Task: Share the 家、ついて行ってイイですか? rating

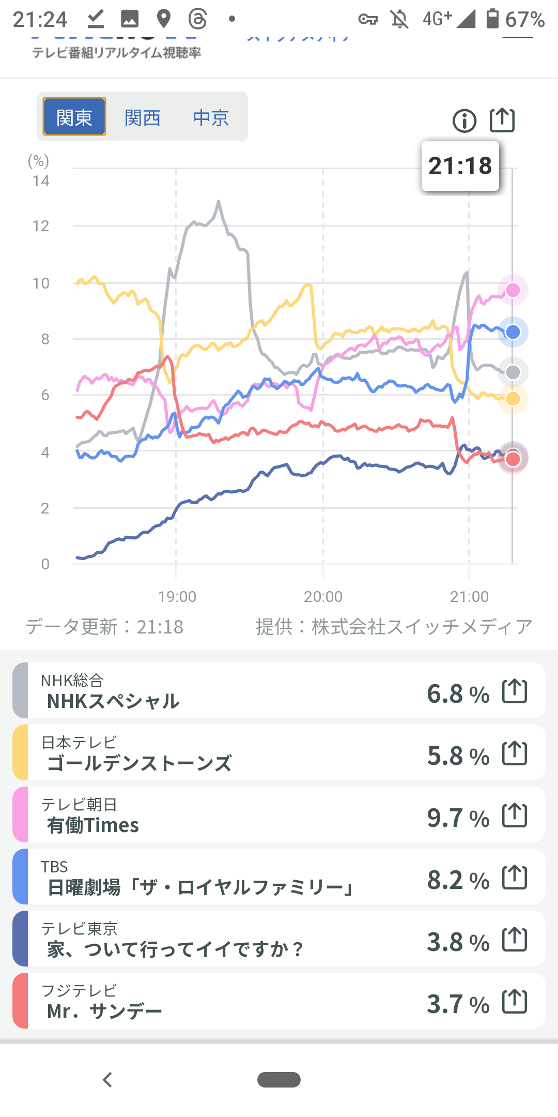Action: [515, 940]
